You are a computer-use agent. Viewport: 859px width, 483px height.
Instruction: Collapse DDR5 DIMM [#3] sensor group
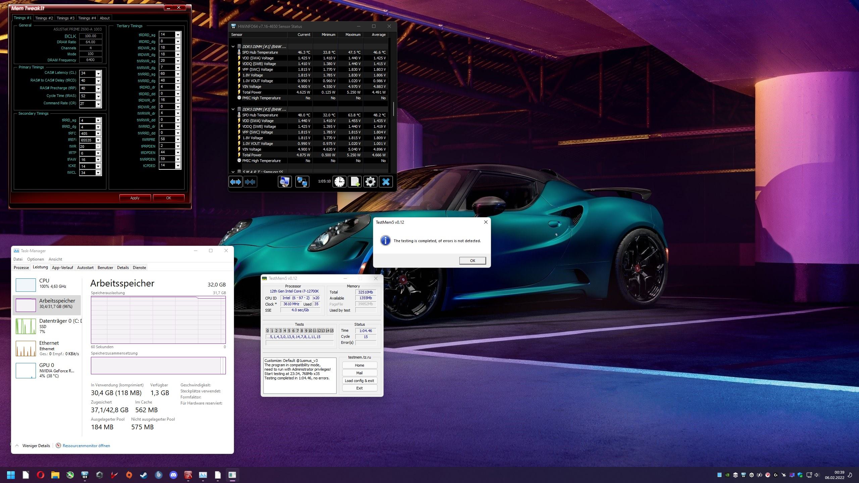[233, 109]
